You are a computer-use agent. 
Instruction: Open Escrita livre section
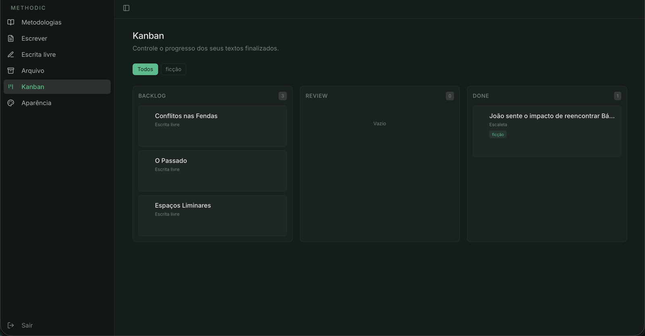pyautogui.click(x=57, y=54)
